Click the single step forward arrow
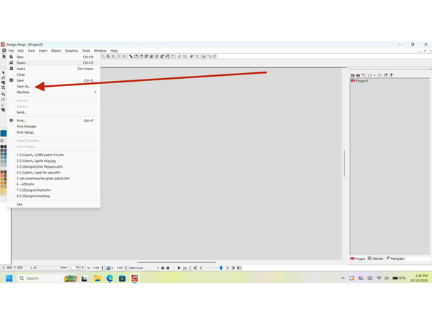The height and width of the screenshot is (324, 432). tap(227, 268)
